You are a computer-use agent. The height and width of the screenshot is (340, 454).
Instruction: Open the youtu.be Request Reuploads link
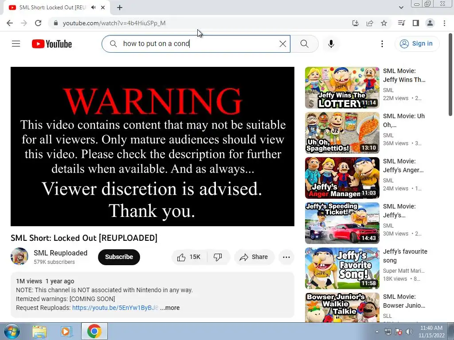point(115,308)
